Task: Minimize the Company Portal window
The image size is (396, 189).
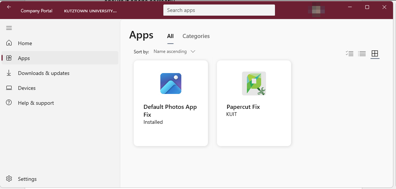Action: [x=350, y=7]
